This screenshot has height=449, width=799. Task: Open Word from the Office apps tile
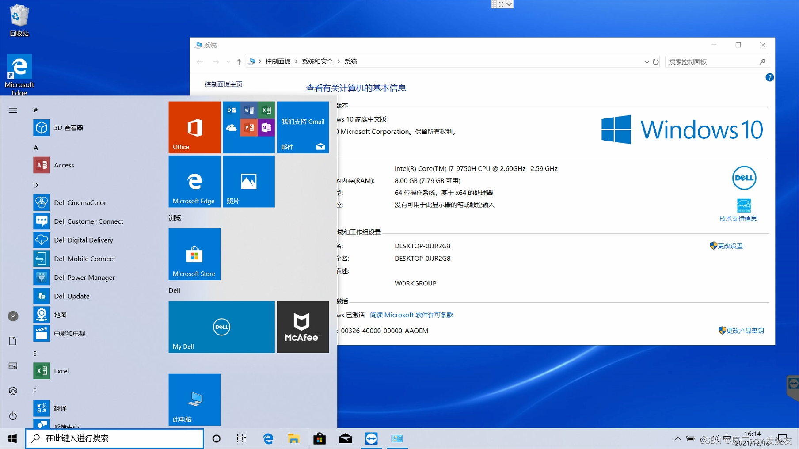[249, 110]
